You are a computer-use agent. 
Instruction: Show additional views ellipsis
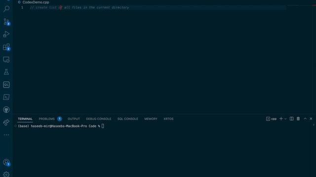pyautogui.click(x=6, y=135)
